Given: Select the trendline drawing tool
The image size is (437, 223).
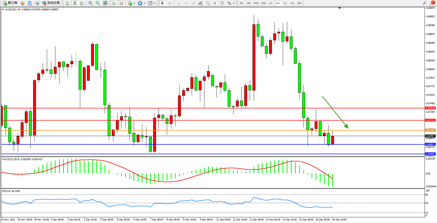Looking at the screenshot, I should [x=193, y=3].
